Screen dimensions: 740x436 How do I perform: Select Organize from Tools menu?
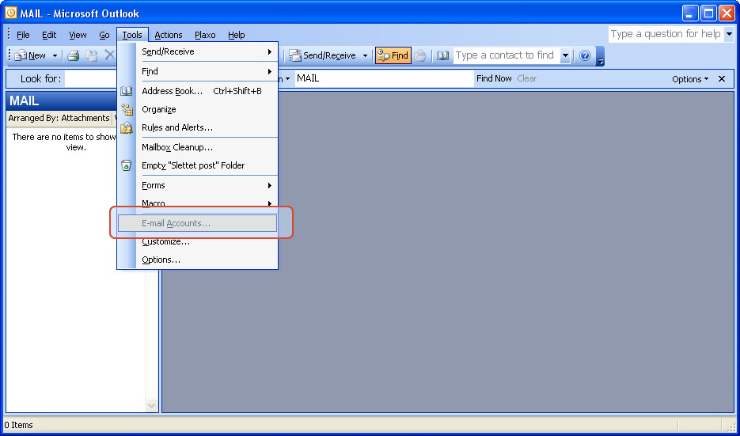point(197,109)
